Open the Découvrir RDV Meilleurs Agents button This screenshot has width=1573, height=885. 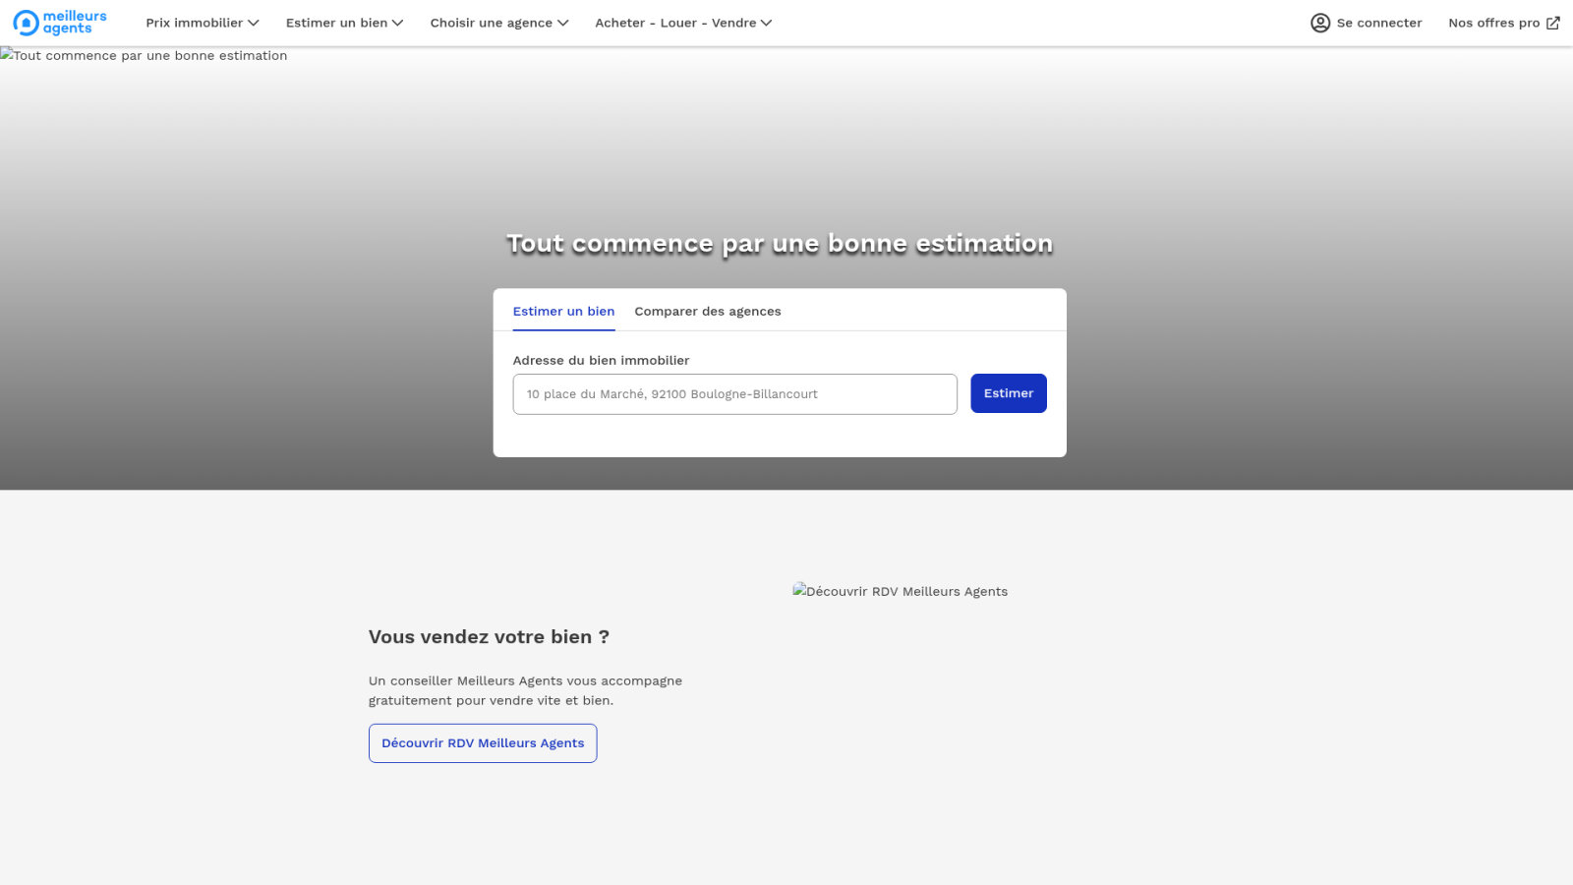click(483, 743)
